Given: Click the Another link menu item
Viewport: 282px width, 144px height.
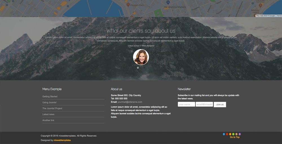Looking at the screenshot, I should tap(48, 120).
